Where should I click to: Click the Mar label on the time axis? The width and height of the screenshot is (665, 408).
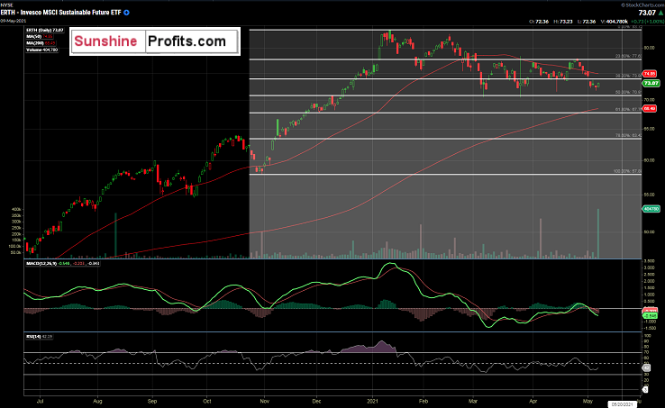[473, 401]
